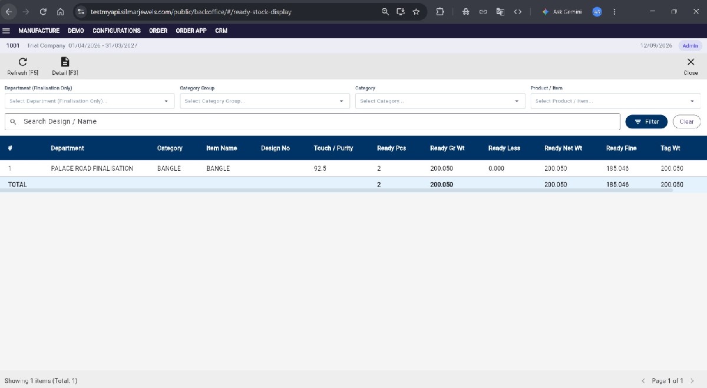Viewport: 707px width, 388px height.
Task: Go to next page in pagination
Action: pos(692,381)
